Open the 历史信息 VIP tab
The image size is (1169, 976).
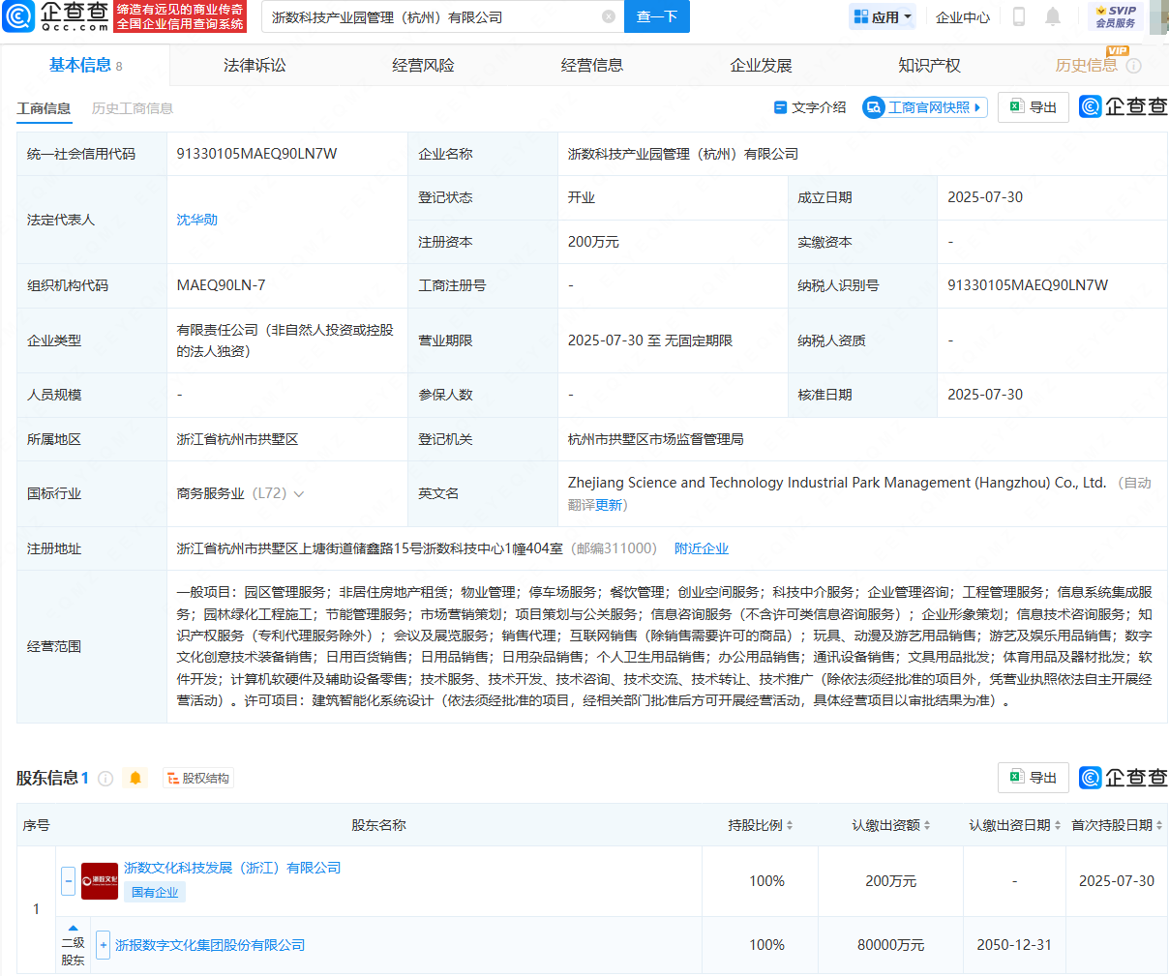pos(1087,66)
